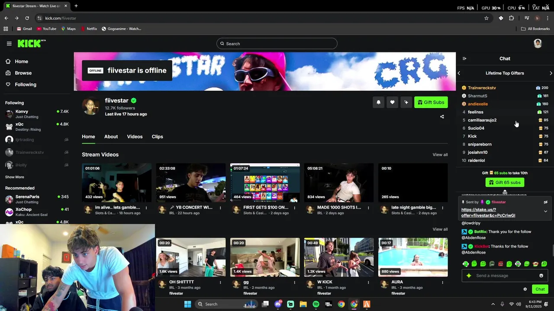Send message with Chat button

pos(540,289)
